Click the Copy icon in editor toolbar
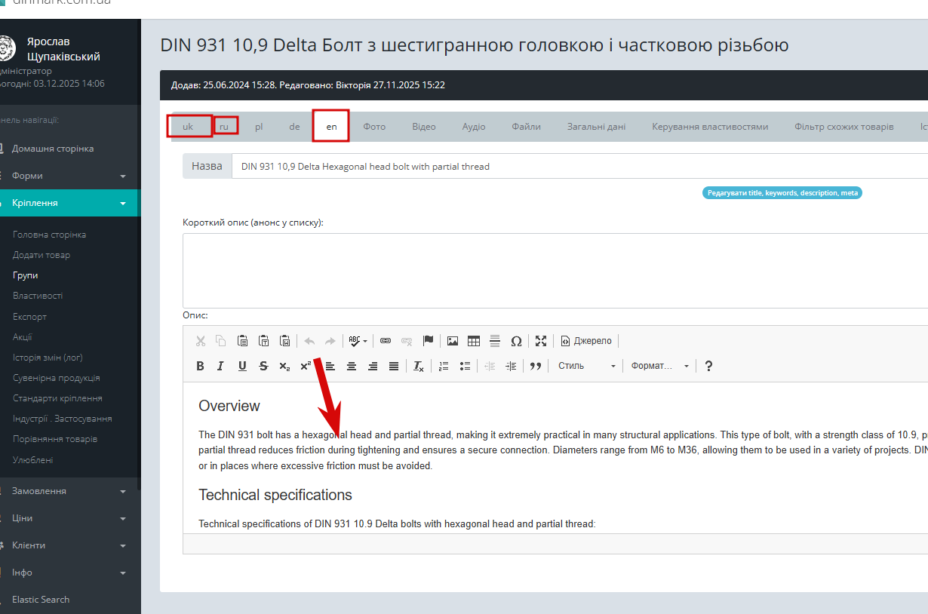Image resolution: width=928 pixels, height=614 pixels. [221, 341]
